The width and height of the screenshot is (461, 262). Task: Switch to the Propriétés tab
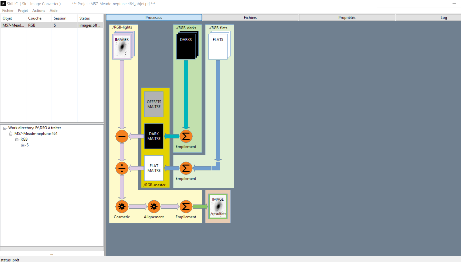[x=347, y=17]
